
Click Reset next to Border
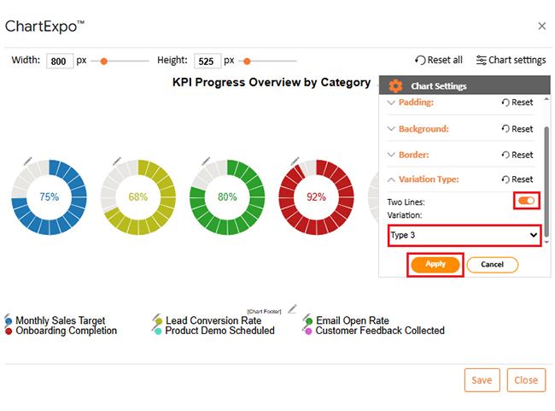pyautogui.click(x=517, y=156)
